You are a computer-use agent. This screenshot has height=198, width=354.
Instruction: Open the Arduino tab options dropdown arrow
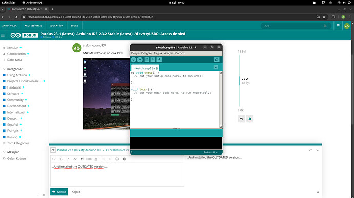pos(215,67)
